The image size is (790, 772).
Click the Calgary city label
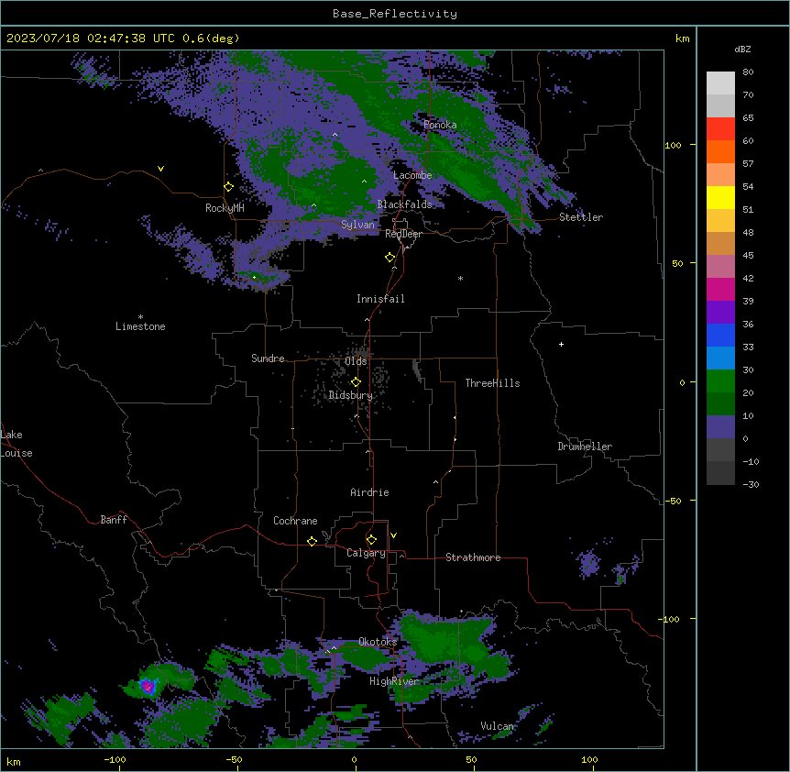coord(366,553)
